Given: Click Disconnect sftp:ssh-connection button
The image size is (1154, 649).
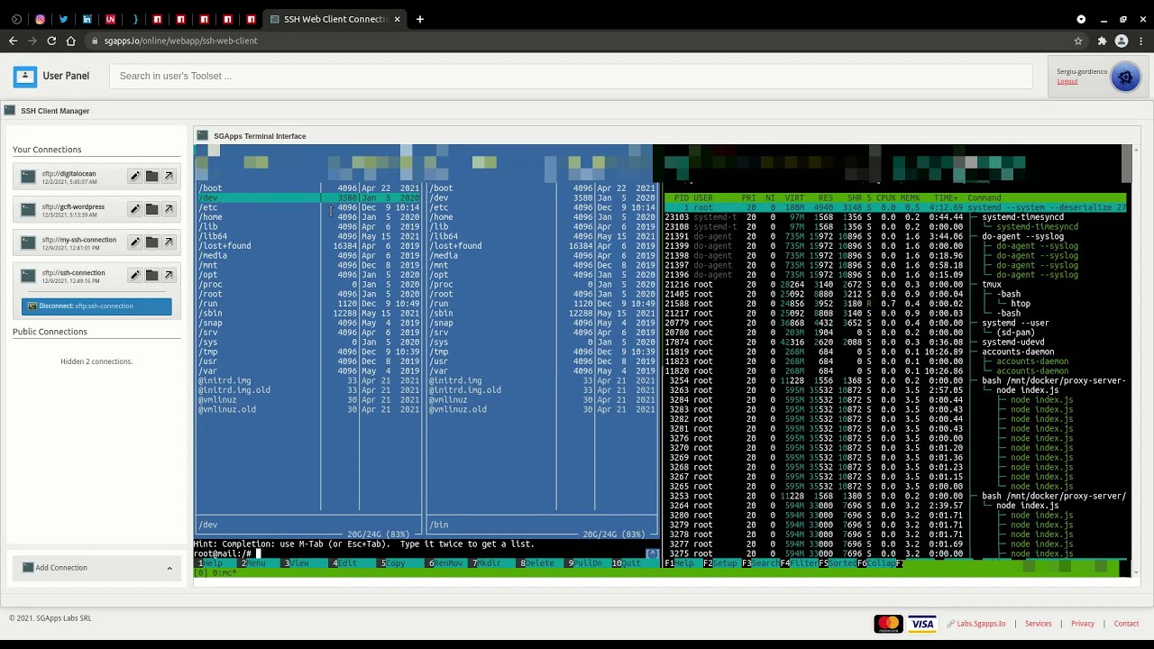Looking at the screenshot, I should [96, 306].
